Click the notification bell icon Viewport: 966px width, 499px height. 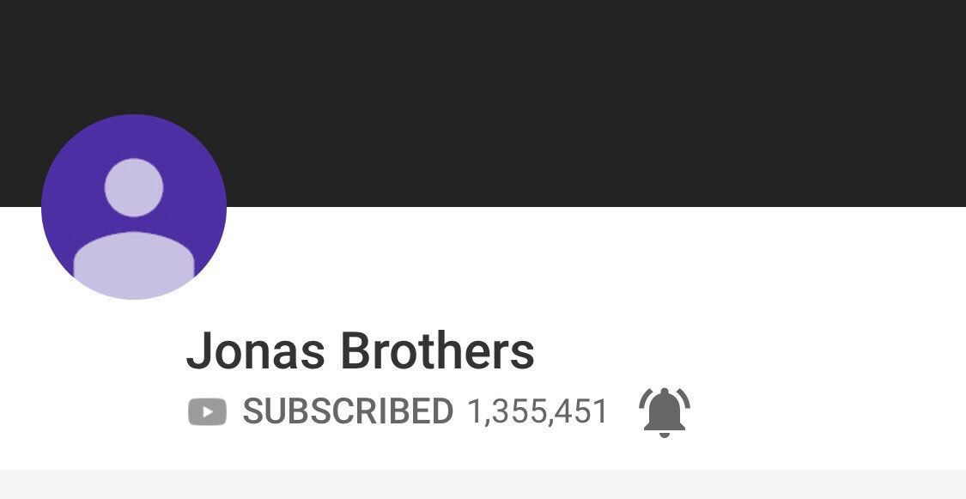pos(664,412)
